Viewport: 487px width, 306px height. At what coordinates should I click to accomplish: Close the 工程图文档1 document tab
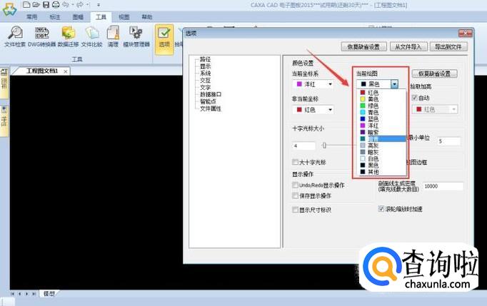click(x=66, y=71)
